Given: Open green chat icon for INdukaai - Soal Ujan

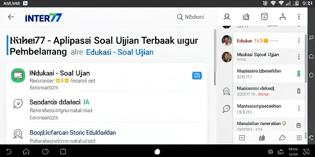Looking at the screenshot, I should click(x=18, y=75).
